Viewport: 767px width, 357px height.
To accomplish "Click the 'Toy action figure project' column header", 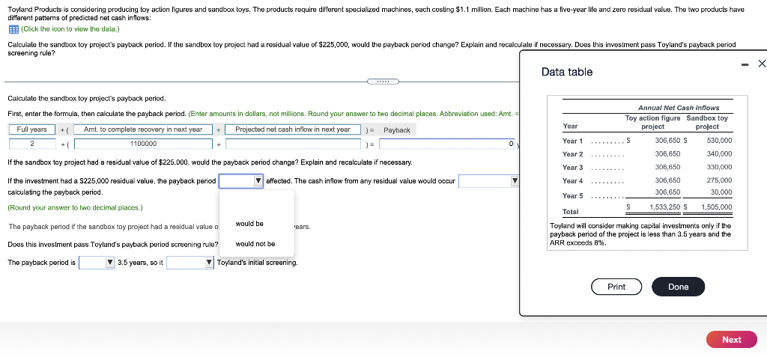I will [652, 122].
